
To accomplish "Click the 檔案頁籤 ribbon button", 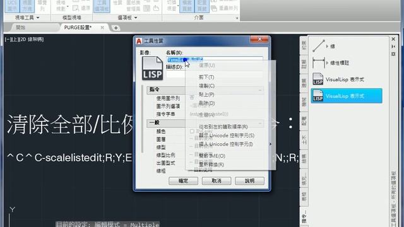I will (x=187, y=6).
